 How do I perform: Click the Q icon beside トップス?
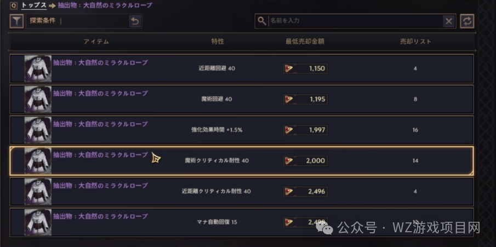coord(13,5)
